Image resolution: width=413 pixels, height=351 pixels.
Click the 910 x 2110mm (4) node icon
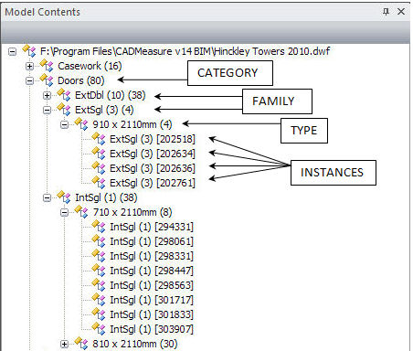click(81, 123)
